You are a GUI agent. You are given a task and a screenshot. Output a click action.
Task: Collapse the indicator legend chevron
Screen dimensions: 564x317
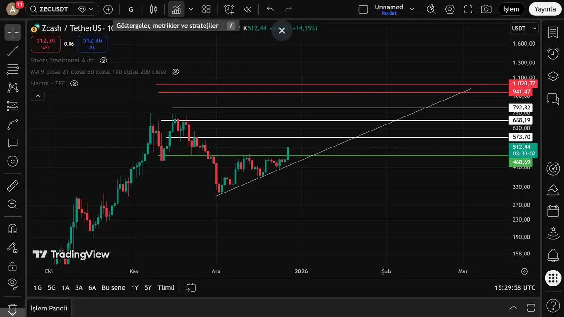pyautogui.click(x=38, y=96)
